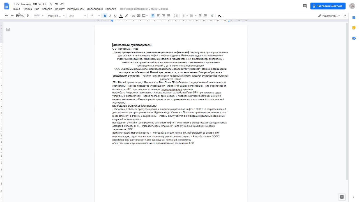The height and width of the screenshot is (202, 359).
Task: Open zoom level dropdown 100%
Action: [39, 16]
